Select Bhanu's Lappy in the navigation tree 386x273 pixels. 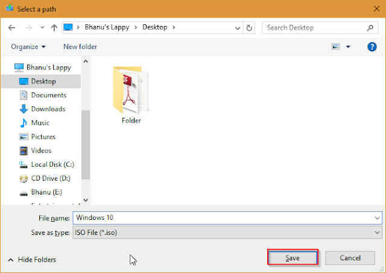[49, 67]
